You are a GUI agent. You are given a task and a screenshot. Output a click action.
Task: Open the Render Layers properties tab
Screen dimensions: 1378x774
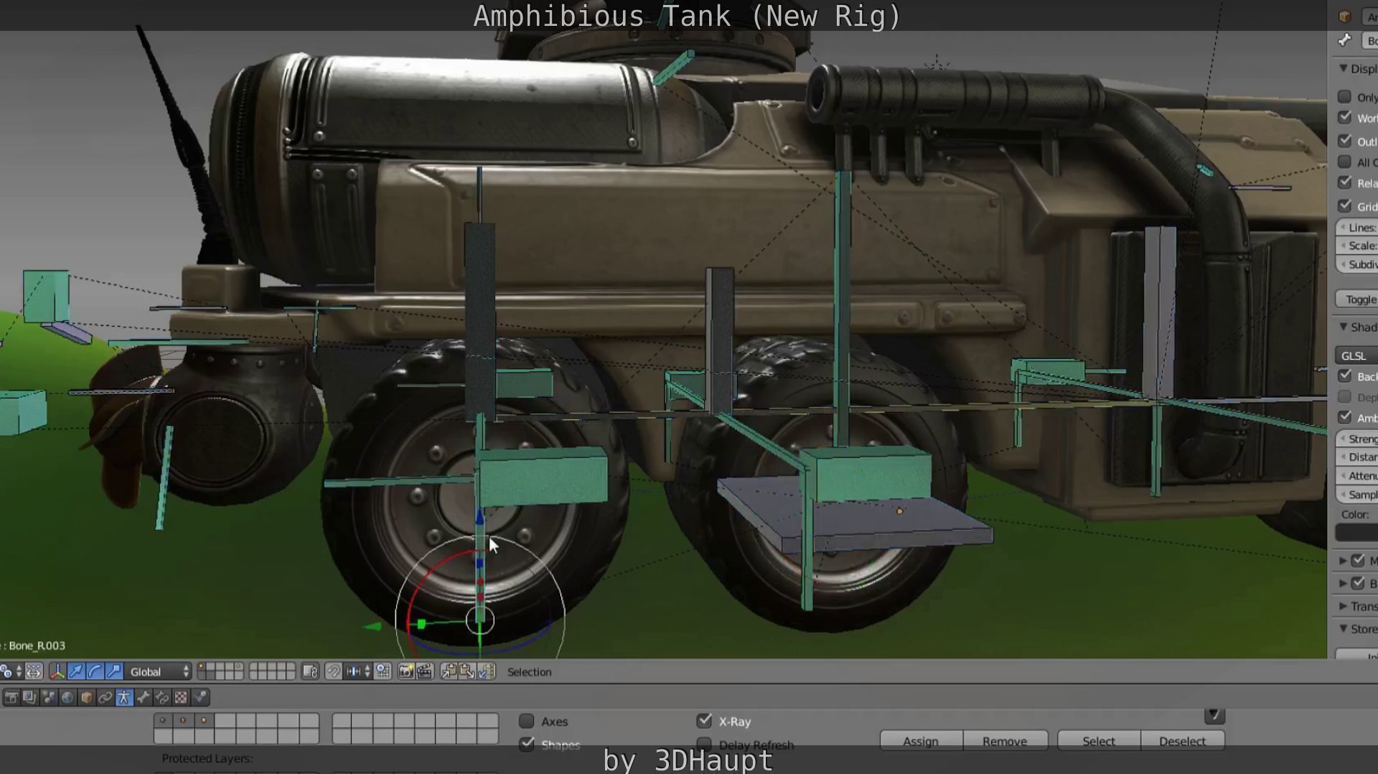pos(29,697)
